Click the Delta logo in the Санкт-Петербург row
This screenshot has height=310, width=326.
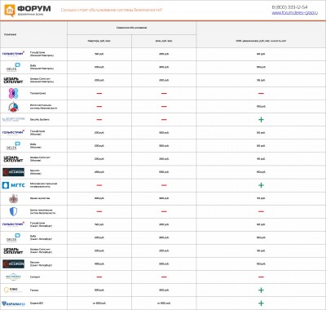click(x=13, y=237)
